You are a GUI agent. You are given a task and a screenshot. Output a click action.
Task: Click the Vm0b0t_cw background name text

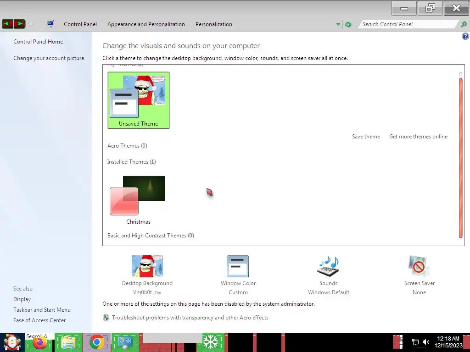pyautogui.click(x=147, y=292)
